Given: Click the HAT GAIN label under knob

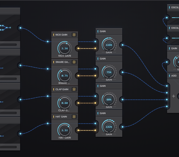Looking at the screenshot, I should coord(65,138).
